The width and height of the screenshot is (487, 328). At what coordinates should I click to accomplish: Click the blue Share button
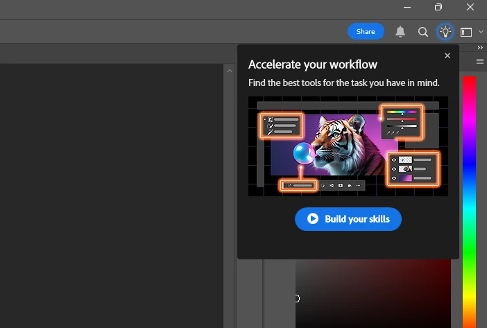366,31
